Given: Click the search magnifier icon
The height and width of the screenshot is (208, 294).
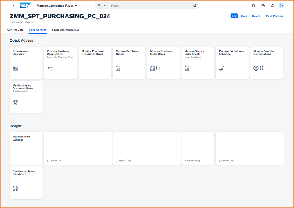Looking at the screenshot, I should tap(195, 5).
